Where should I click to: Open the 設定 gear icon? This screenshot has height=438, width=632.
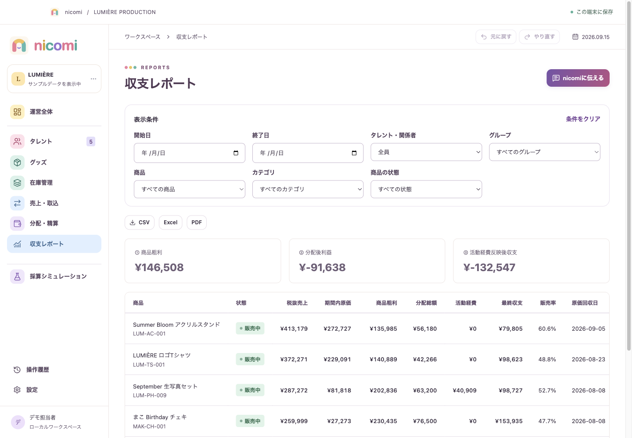tap(17, 390)
